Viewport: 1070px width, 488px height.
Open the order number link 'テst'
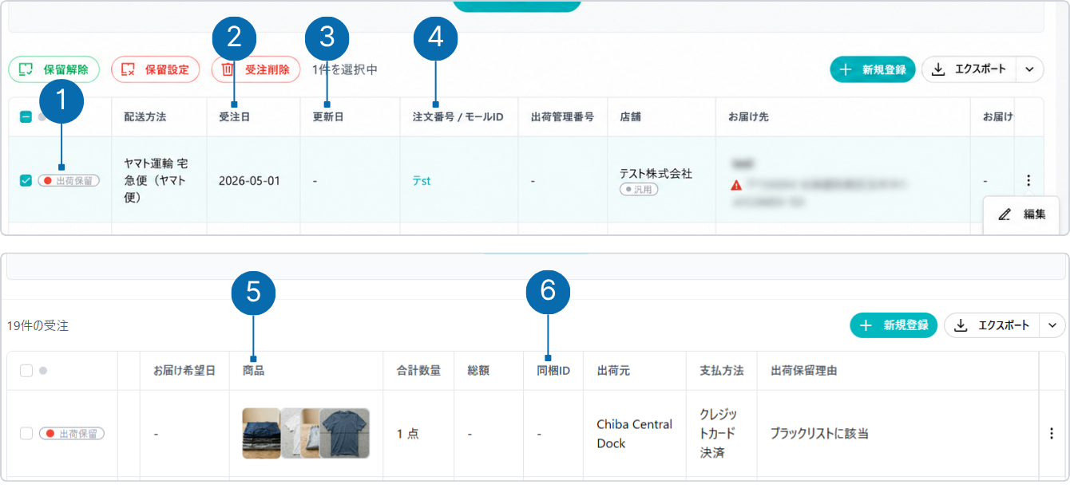pos(421,181)
